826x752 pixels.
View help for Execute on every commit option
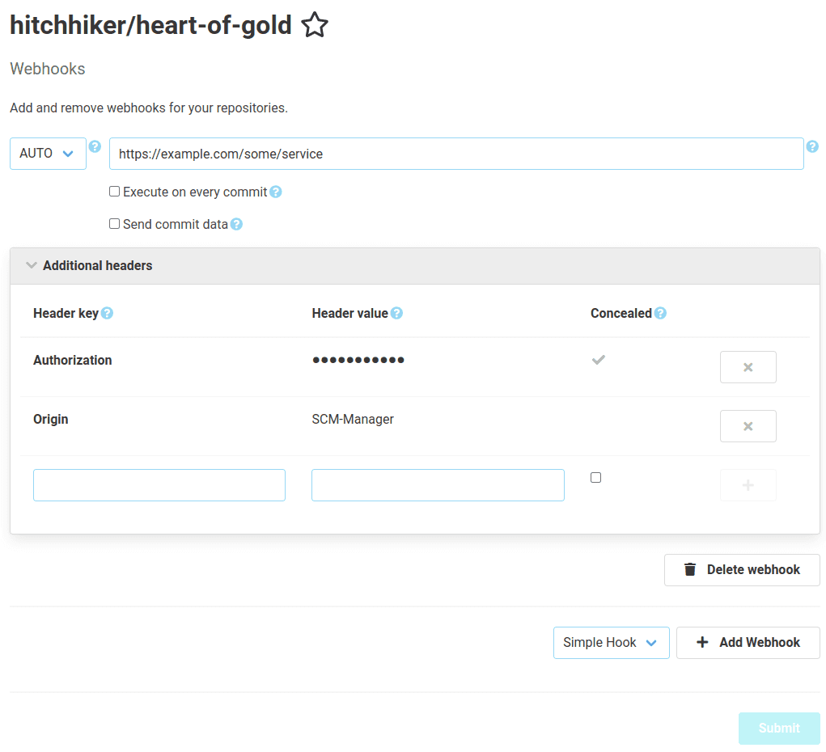[x=275, y=191]
